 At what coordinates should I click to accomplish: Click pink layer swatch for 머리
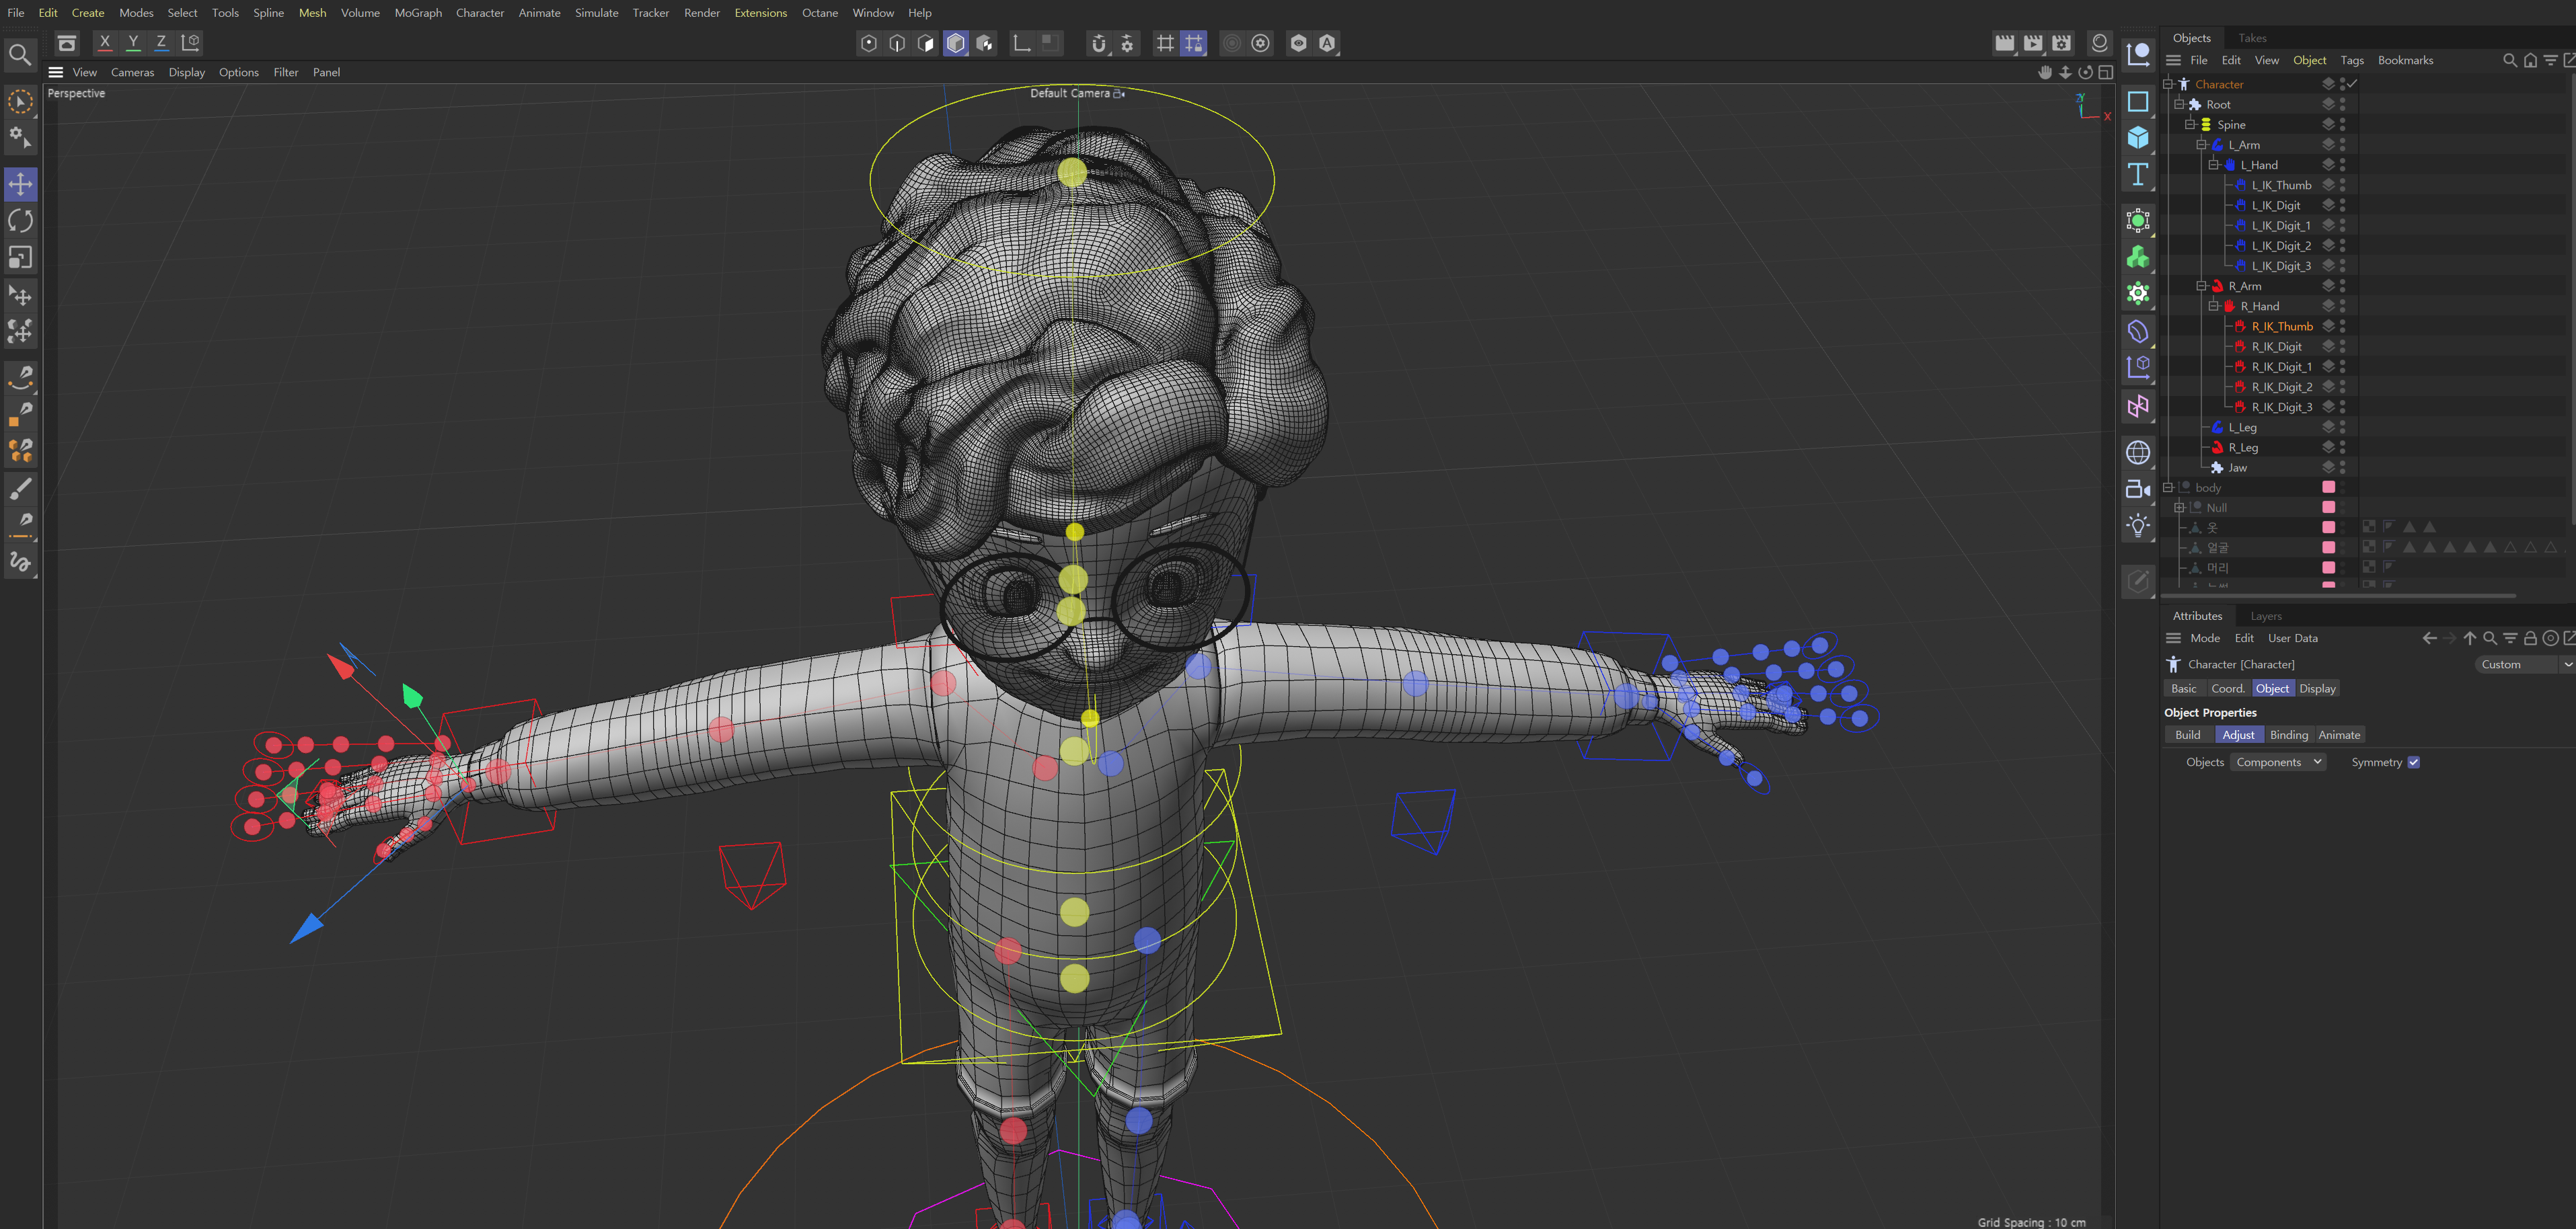pos(2328,568)
